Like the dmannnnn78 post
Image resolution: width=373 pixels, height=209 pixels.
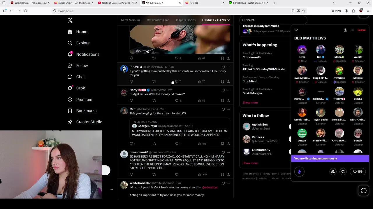(x=177, y=174)
